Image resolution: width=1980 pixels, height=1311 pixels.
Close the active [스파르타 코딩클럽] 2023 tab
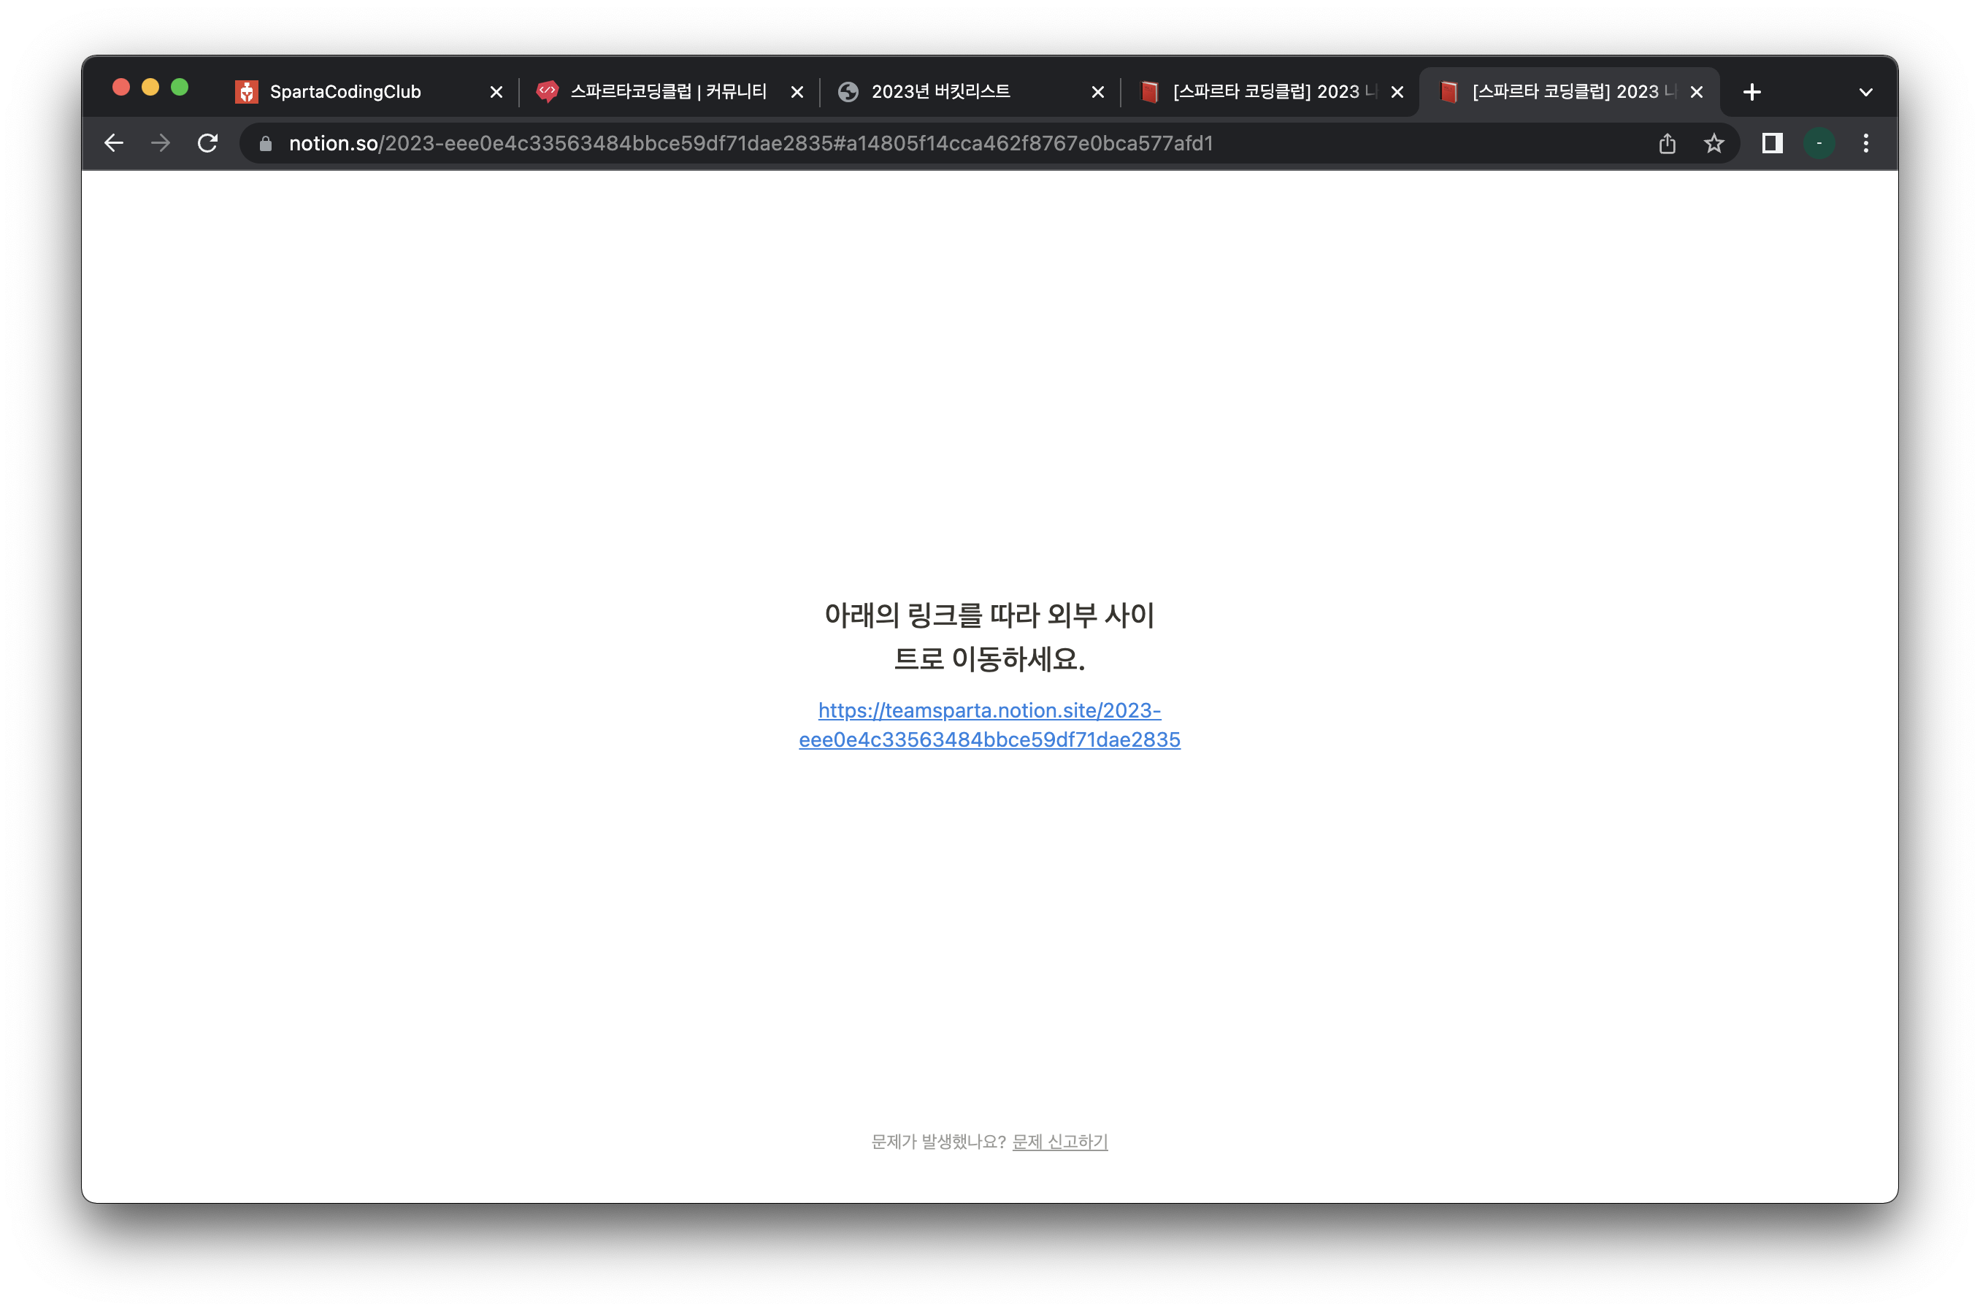point(1697,92)
